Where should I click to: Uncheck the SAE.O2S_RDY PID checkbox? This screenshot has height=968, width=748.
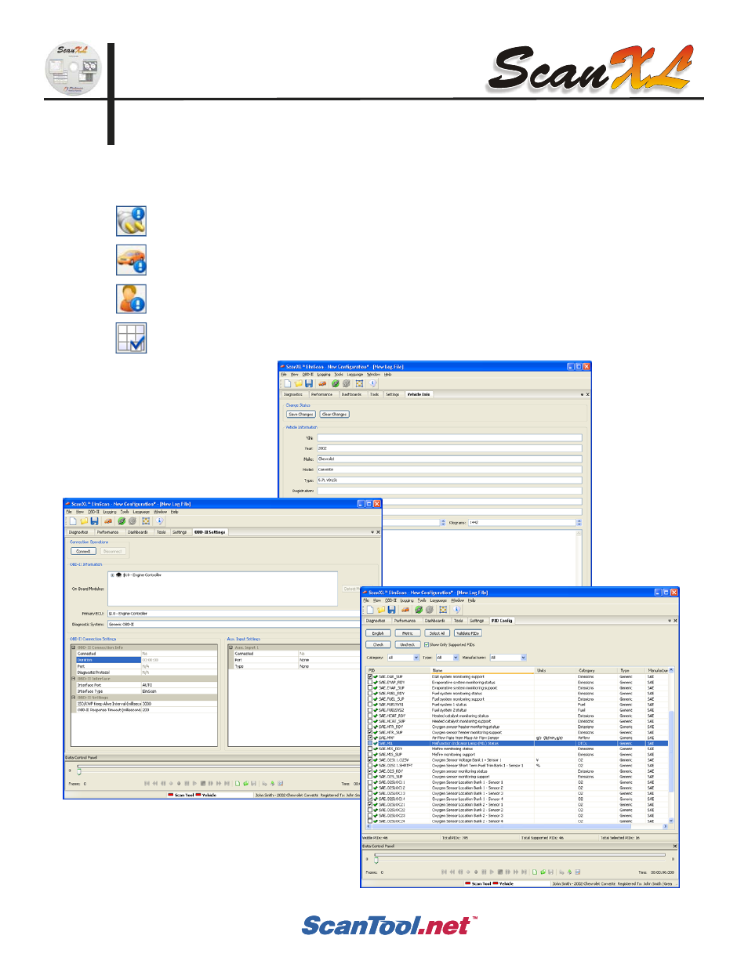370,771
